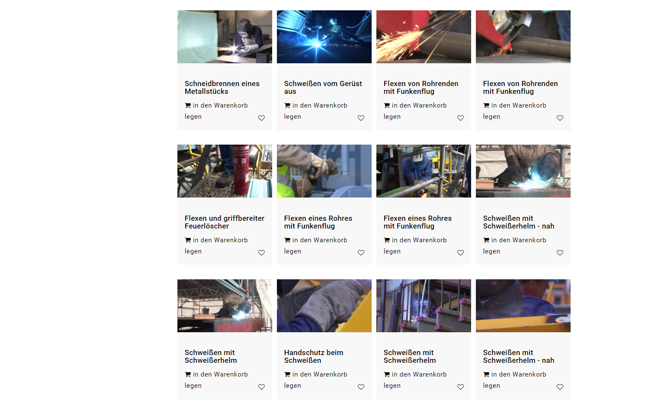This screenshot has width=655, height=411.
Task: Open 'Schneidbrennen eines Metallstücks' video thumbnail
Action: tap(225, 37)
